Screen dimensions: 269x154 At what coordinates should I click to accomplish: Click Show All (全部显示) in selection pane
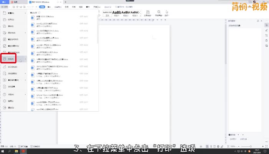point(233,139)
